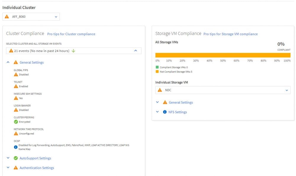The height and width of the screenshot is (176, 296).
Task: Click the Insecure SSH Settings warning icon
Action: point(16,98)
